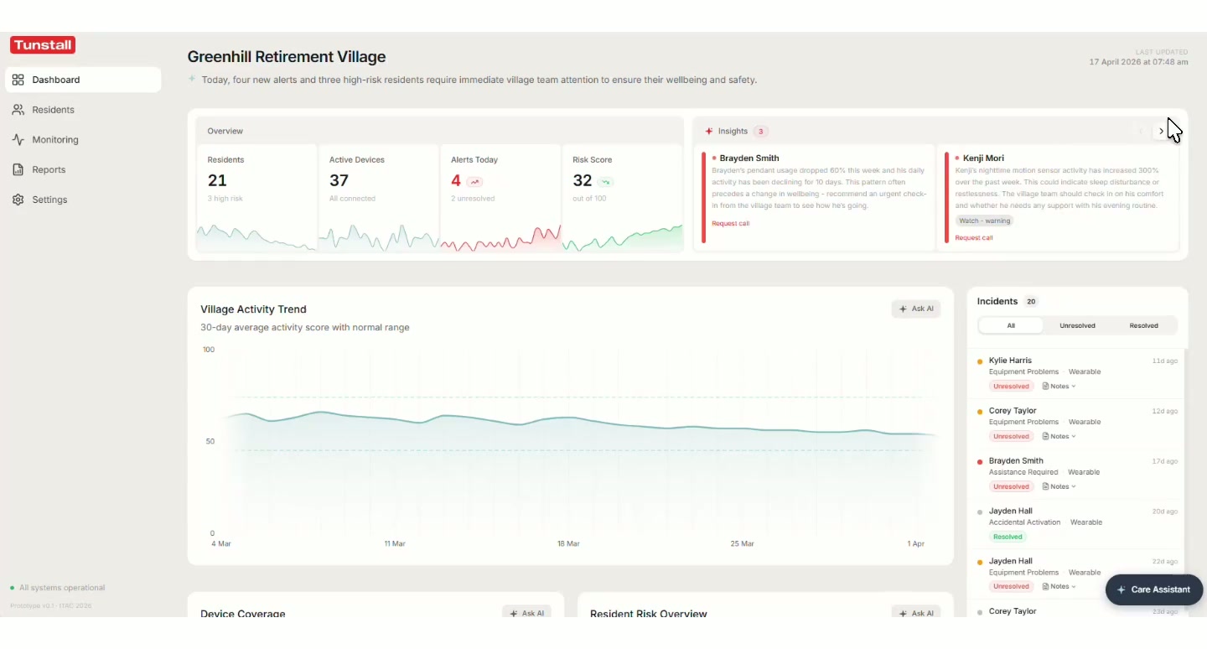The image size is (1207, 649).
Task: Click Unresolved badge on Brayden Smith incident
Action: tap(1011, 486)
